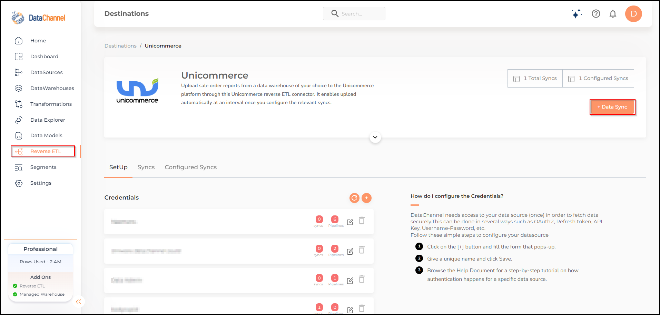Click the Data Models sidebar icon
Image resolution: width=660 pixels, height=315 pixels.
pos(19,135)
